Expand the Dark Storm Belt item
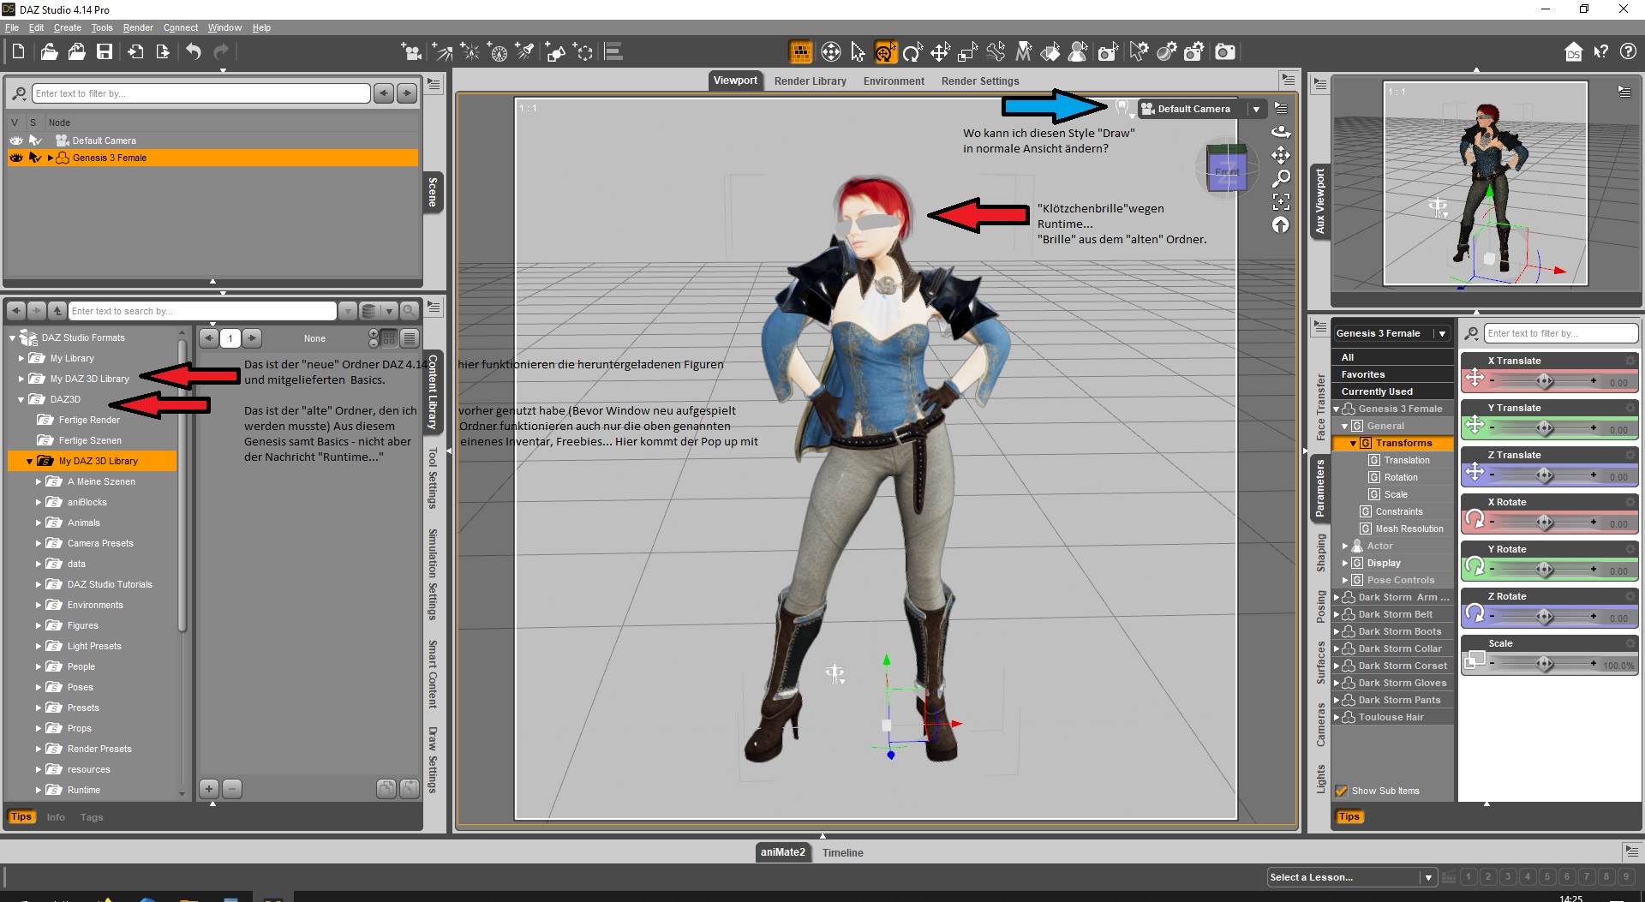The width and height of the screenshot is (1645, 902). pyautogui.click(x=1337, y=614)
